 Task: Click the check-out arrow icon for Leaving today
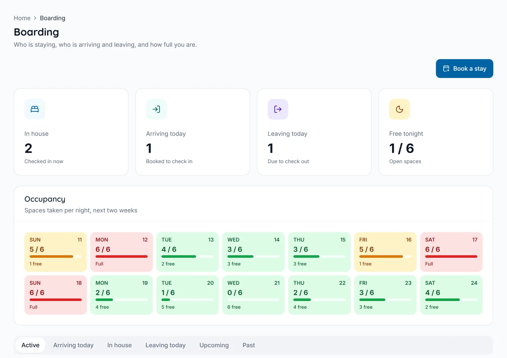coord(278,109)
